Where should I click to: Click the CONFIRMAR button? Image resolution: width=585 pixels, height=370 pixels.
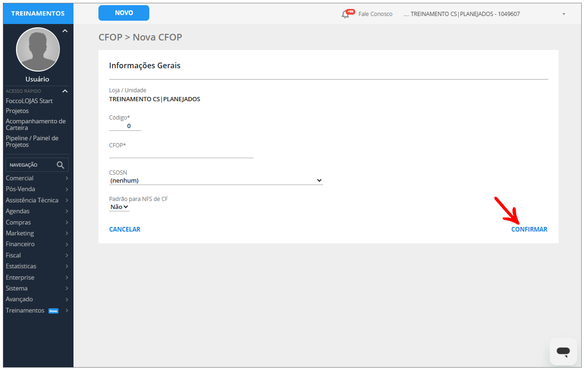529,230
